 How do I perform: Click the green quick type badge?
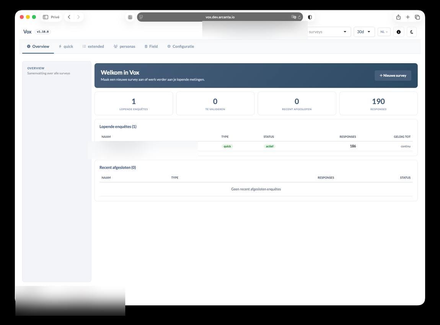[227, 146]
